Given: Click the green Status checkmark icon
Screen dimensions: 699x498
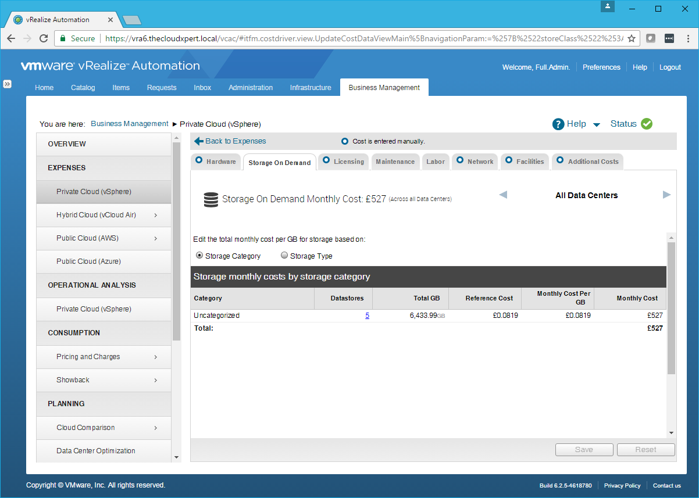Looking at the screenshot, I should 647,124.
